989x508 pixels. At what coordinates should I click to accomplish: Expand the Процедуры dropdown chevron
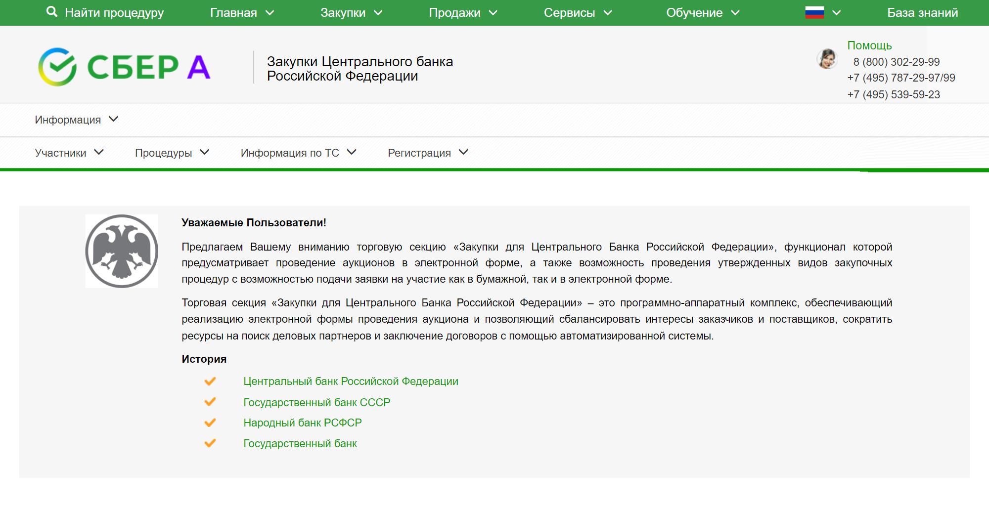click(205, 152)
